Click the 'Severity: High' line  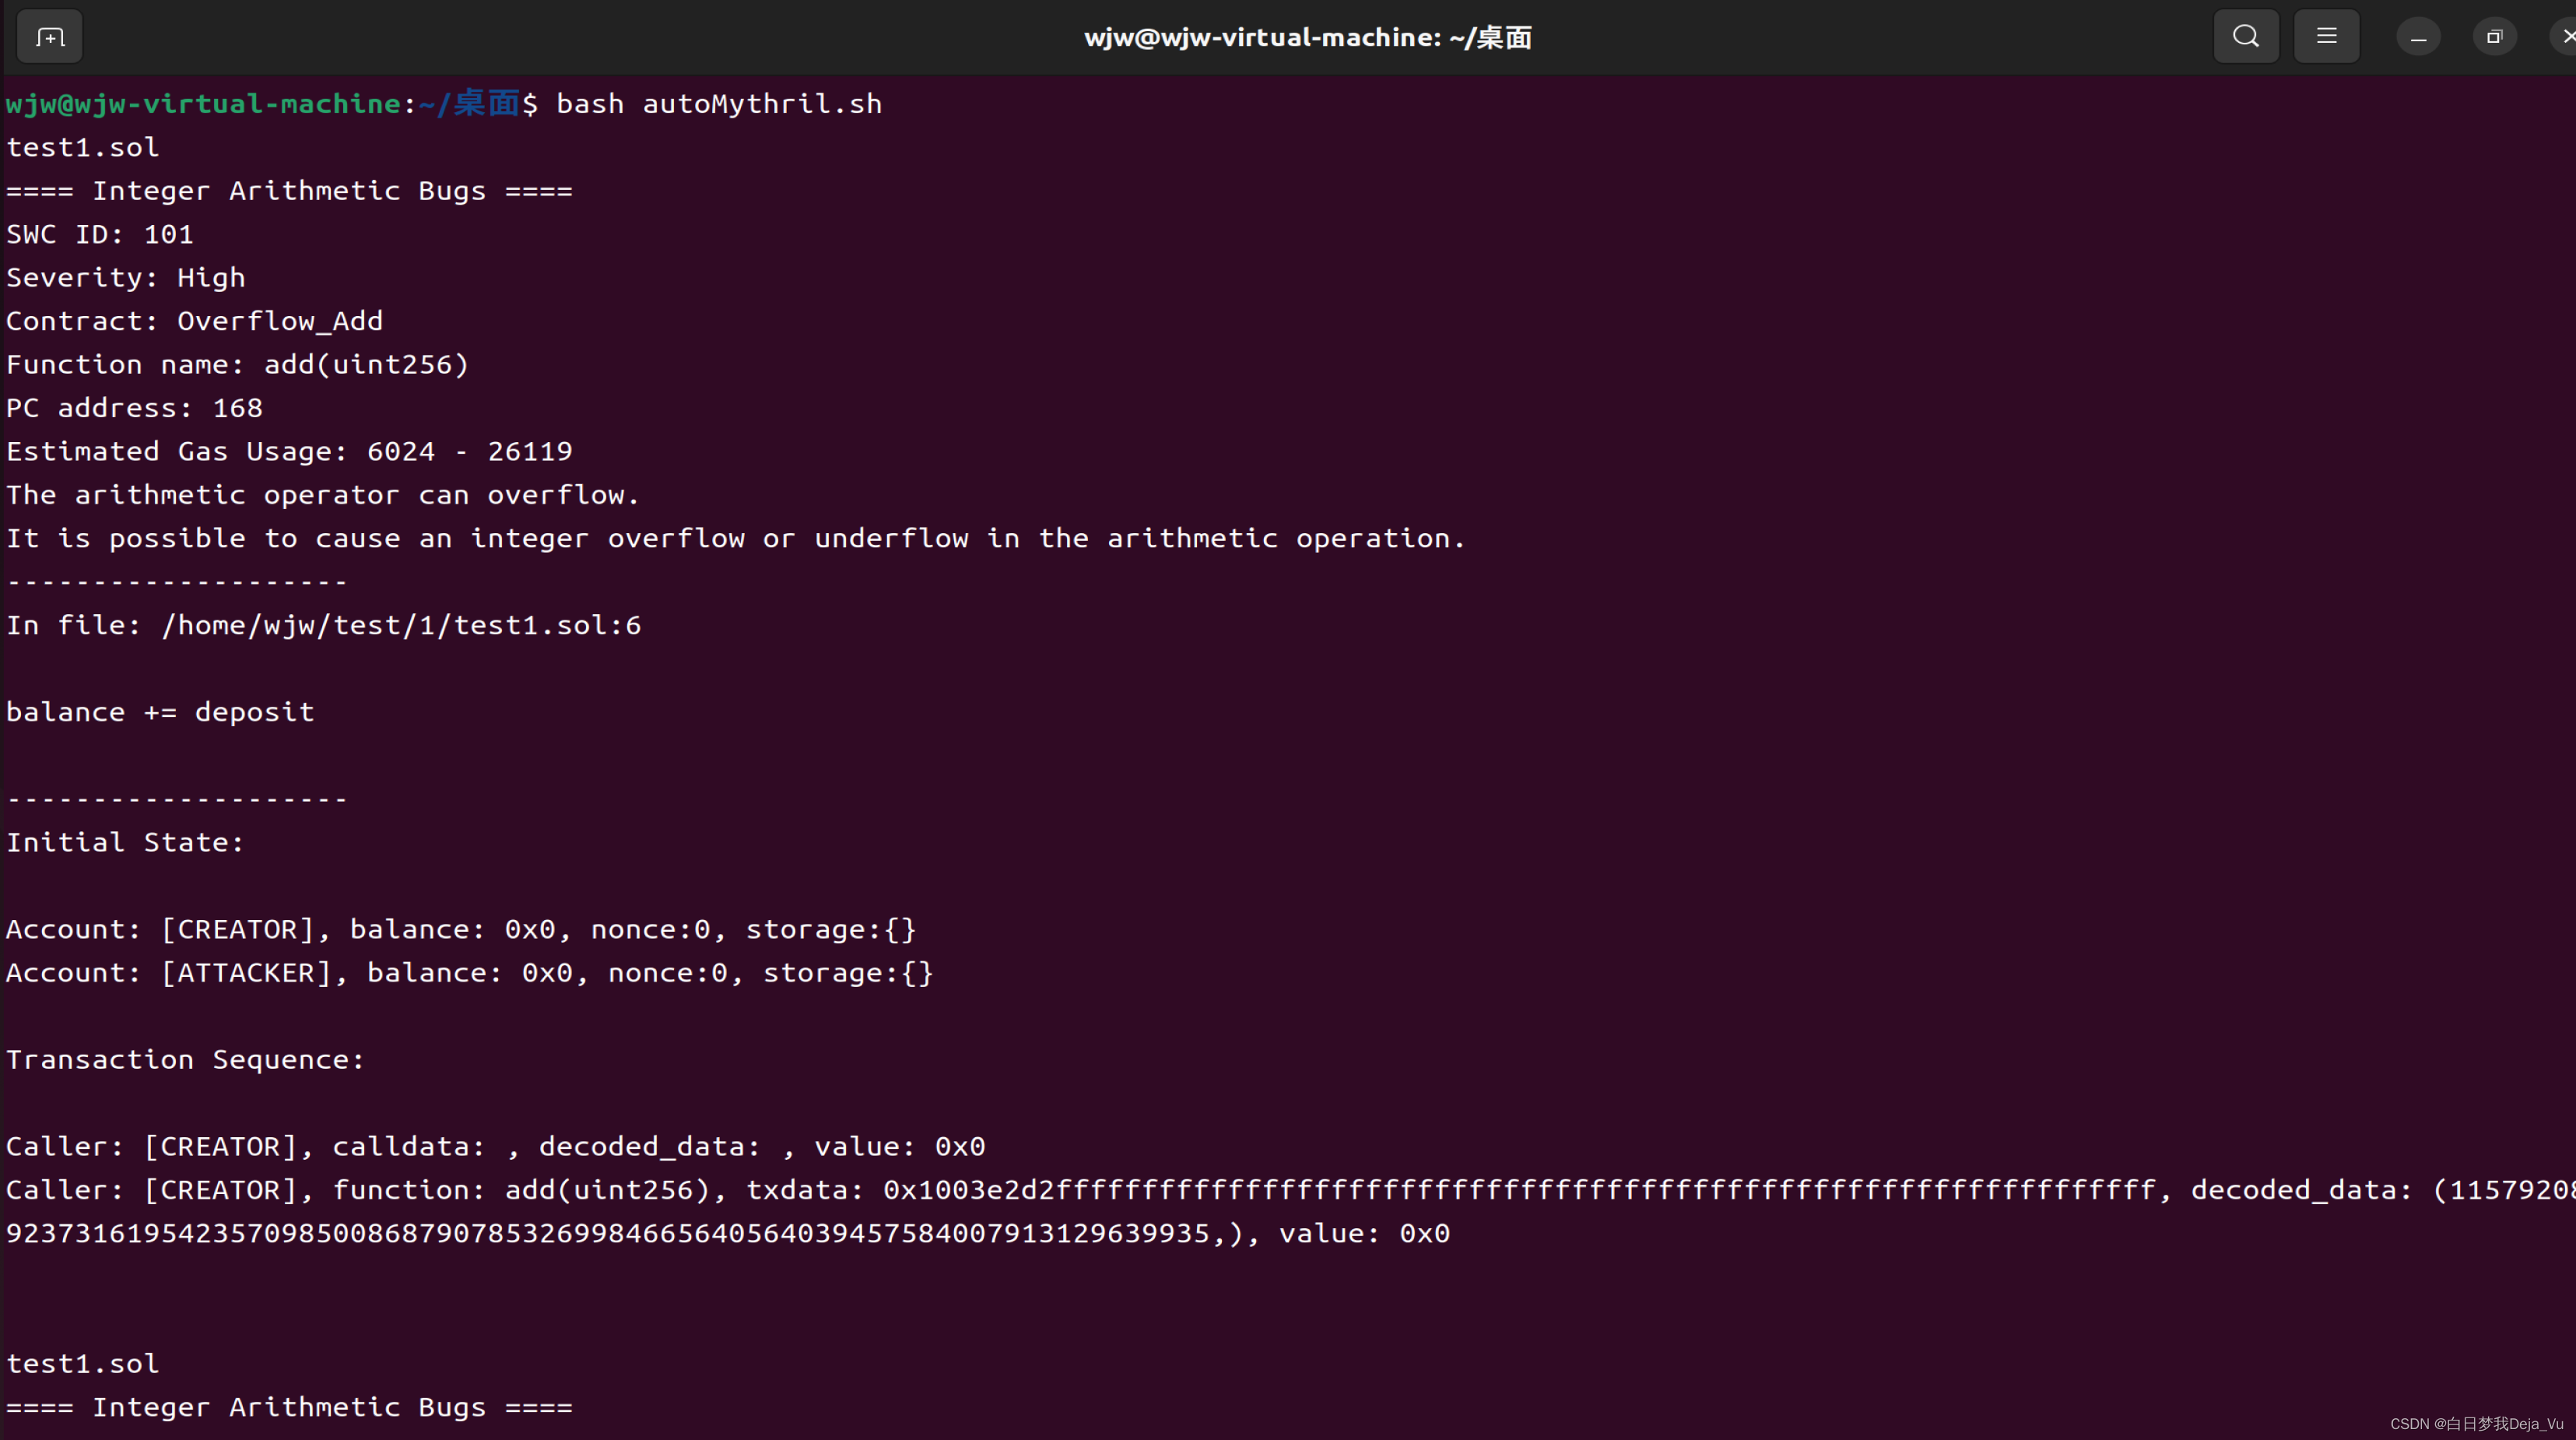pyautogui.click(x=126, y=278)
